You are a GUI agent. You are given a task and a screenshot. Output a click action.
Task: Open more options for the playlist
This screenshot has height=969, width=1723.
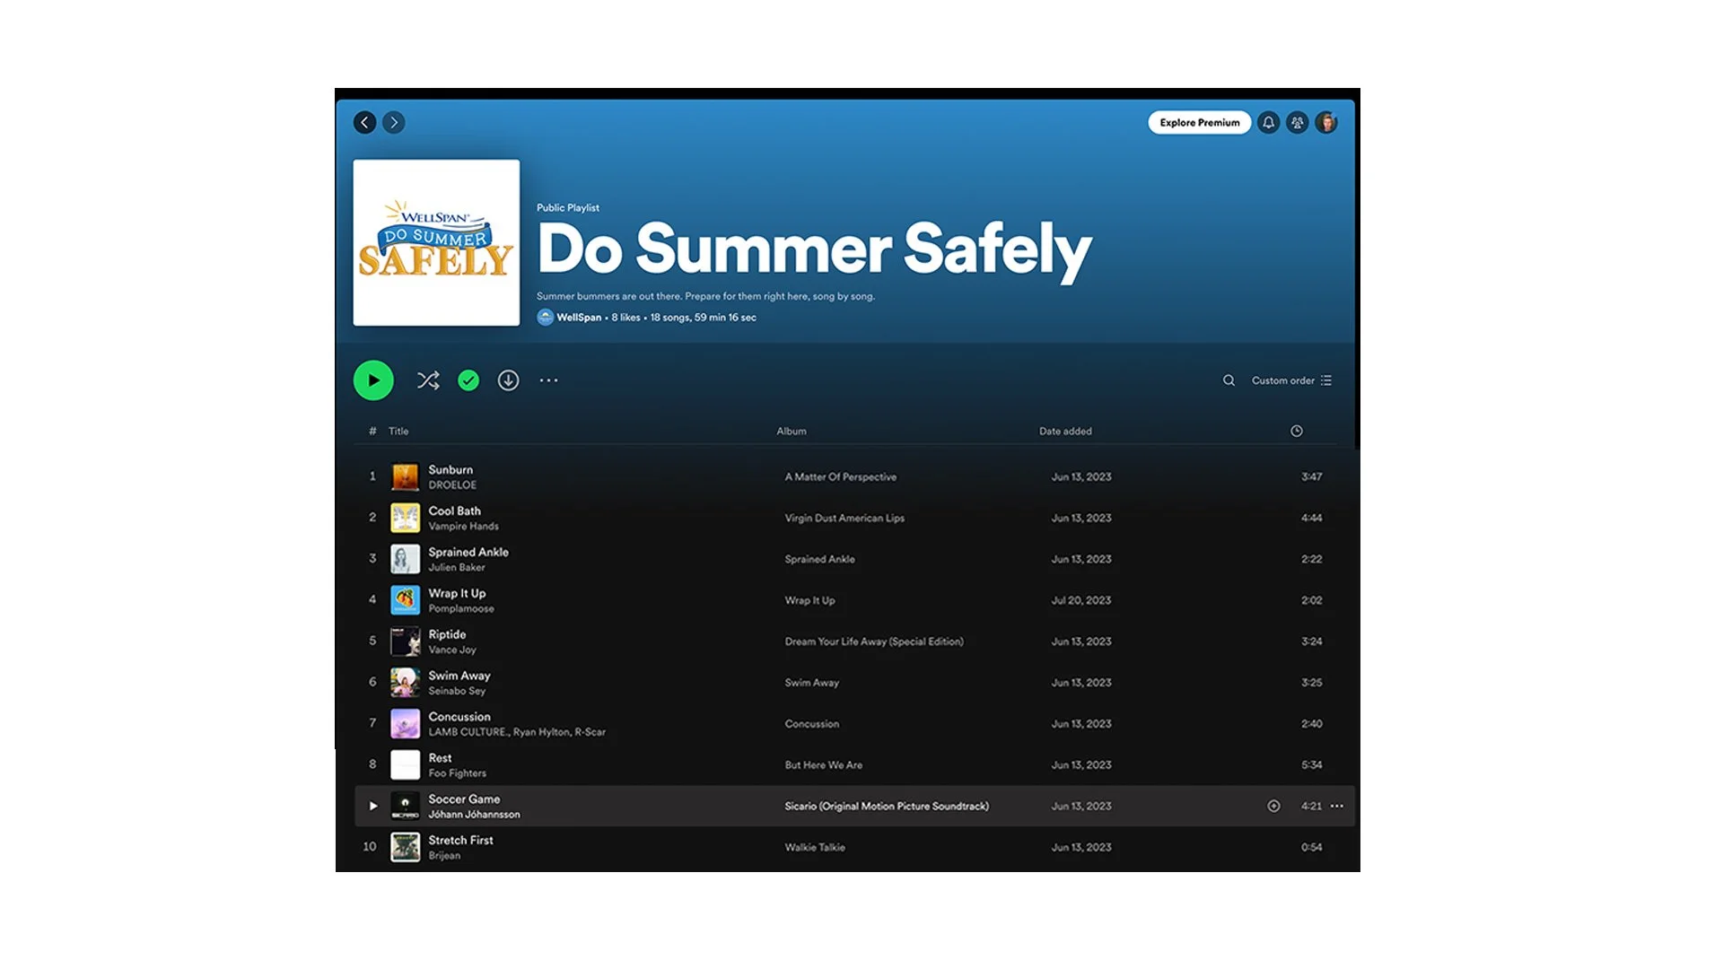548,380
